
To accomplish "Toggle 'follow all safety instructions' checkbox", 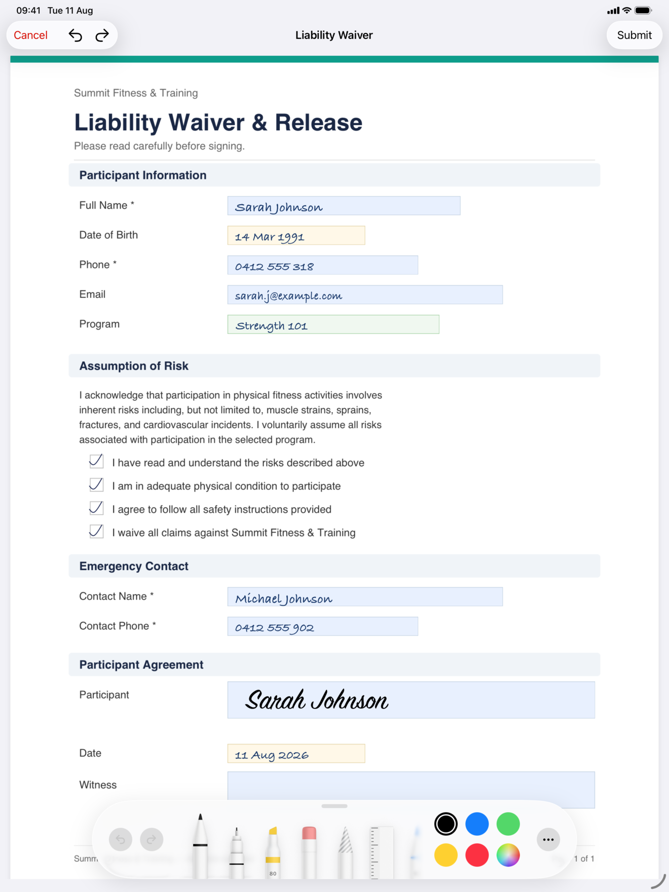I will (x=96, y=508).
